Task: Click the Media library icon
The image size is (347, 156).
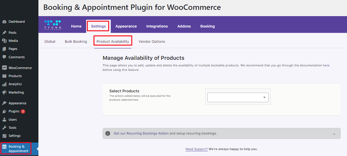Action: (x=4, y=41)
